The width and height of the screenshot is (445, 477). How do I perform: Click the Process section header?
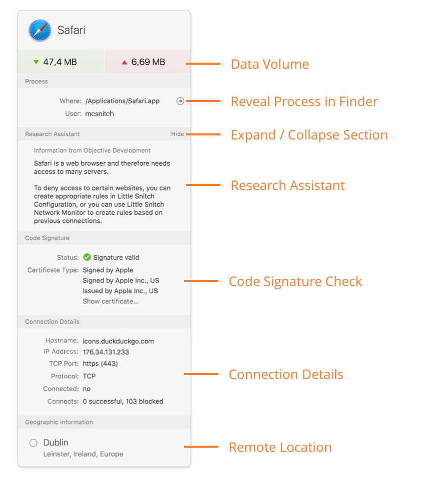37,81
